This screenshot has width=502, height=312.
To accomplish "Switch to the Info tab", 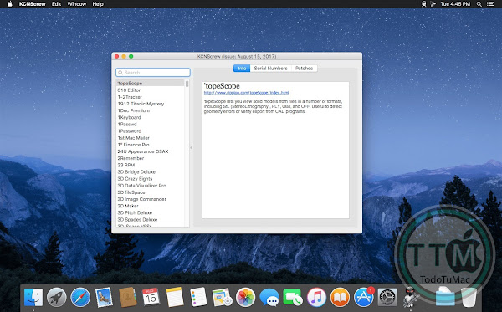I will coord(242,68).
